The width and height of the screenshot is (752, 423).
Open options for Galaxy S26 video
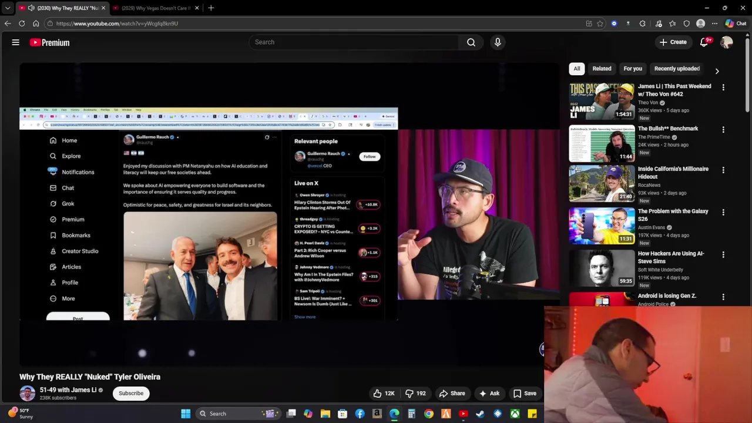pyautogui.click(x=723, y=213)
